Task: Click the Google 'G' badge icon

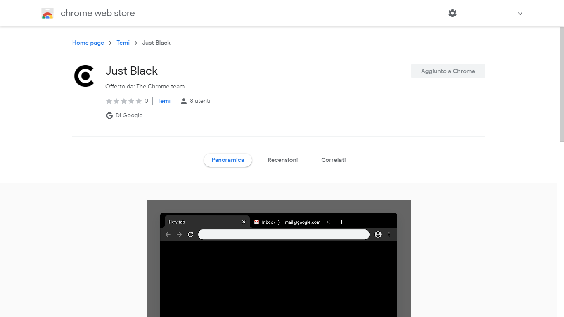Action: tap(109, 115)
